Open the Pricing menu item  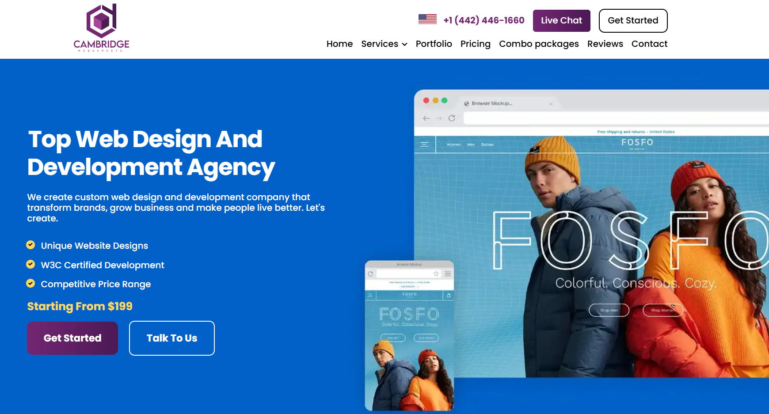[475, 44]
